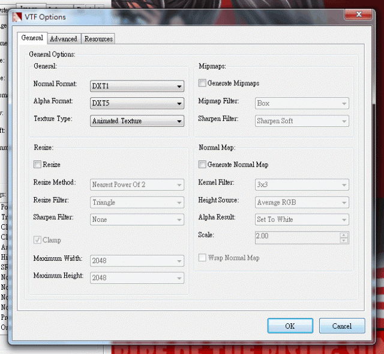Open the Height Source dropdown showing Average RGB
The height and width of the screenshot is (354, 384).
click(302, 203)
